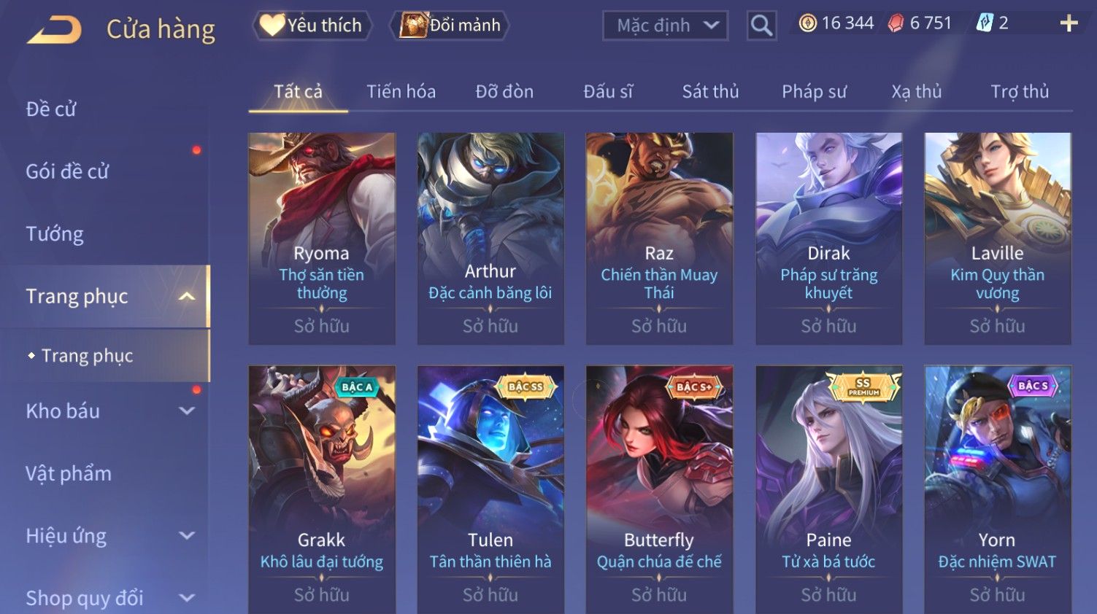Click the chest icon on Đổi mảnh

click(x=413, y=26)
